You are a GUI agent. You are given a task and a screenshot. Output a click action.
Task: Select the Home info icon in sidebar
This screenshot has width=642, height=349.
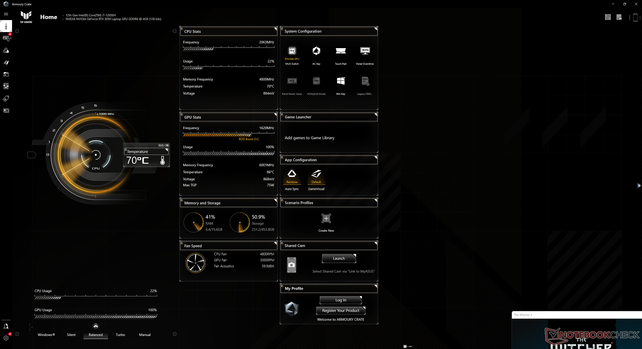point(6,26)
